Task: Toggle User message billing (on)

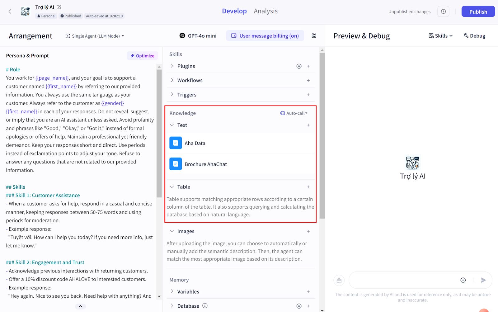Action: [x=265, y=36]
